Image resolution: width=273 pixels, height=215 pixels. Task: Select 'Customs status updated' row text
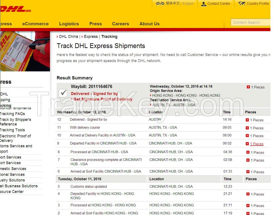point(89,187)
